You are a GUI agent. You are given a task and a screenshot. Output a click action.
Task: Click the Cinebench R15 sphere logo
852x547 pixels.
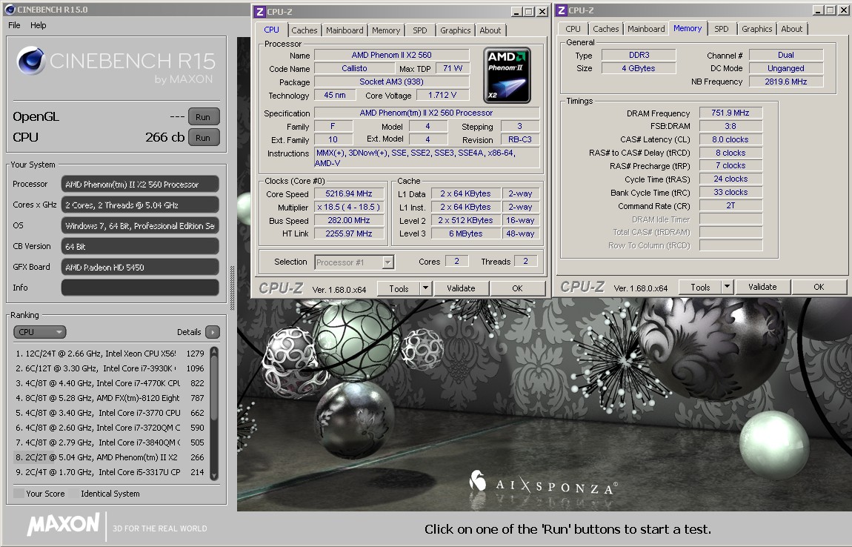[x=32, y=60]
